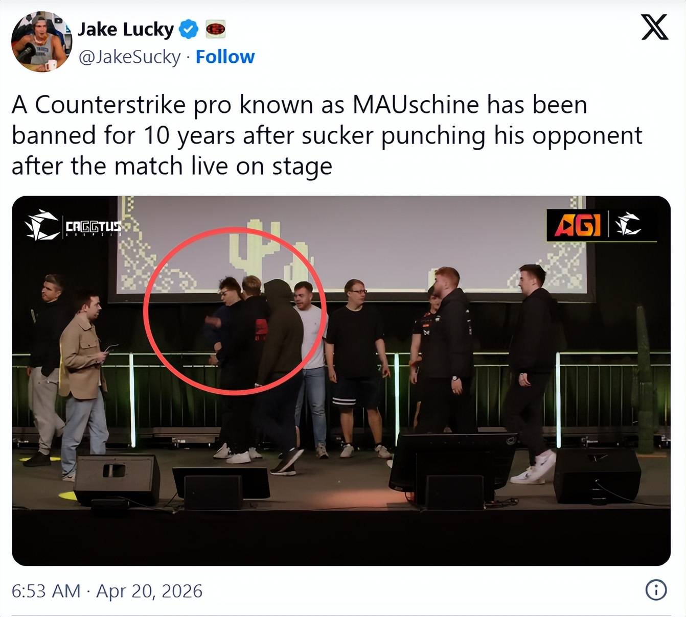Open Jake Lucky's profile avatar
This screenshot has width=686, height=617.
[x=41, y=42]
